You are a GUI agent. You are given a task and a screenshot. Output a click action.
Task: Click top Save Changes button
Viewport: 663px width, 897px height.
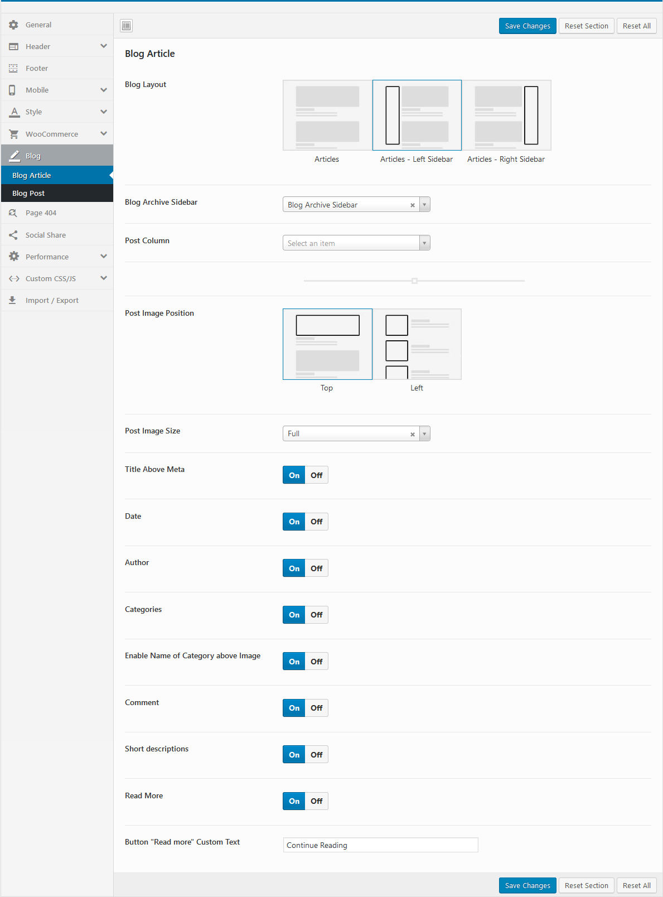[528, 26]
